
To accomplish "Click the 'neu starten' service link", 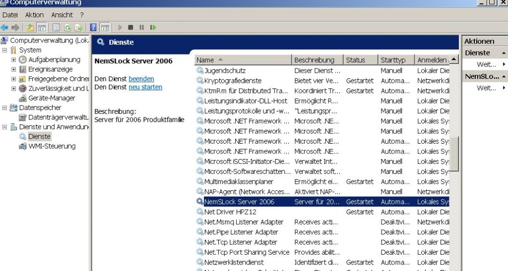I will (145, 87).
